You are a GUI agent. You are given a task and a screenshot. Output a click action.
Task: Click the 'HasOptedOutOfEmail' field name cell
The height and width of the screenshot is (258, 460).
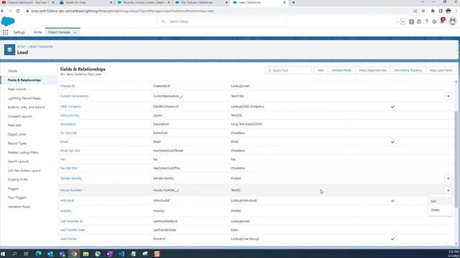168,150
